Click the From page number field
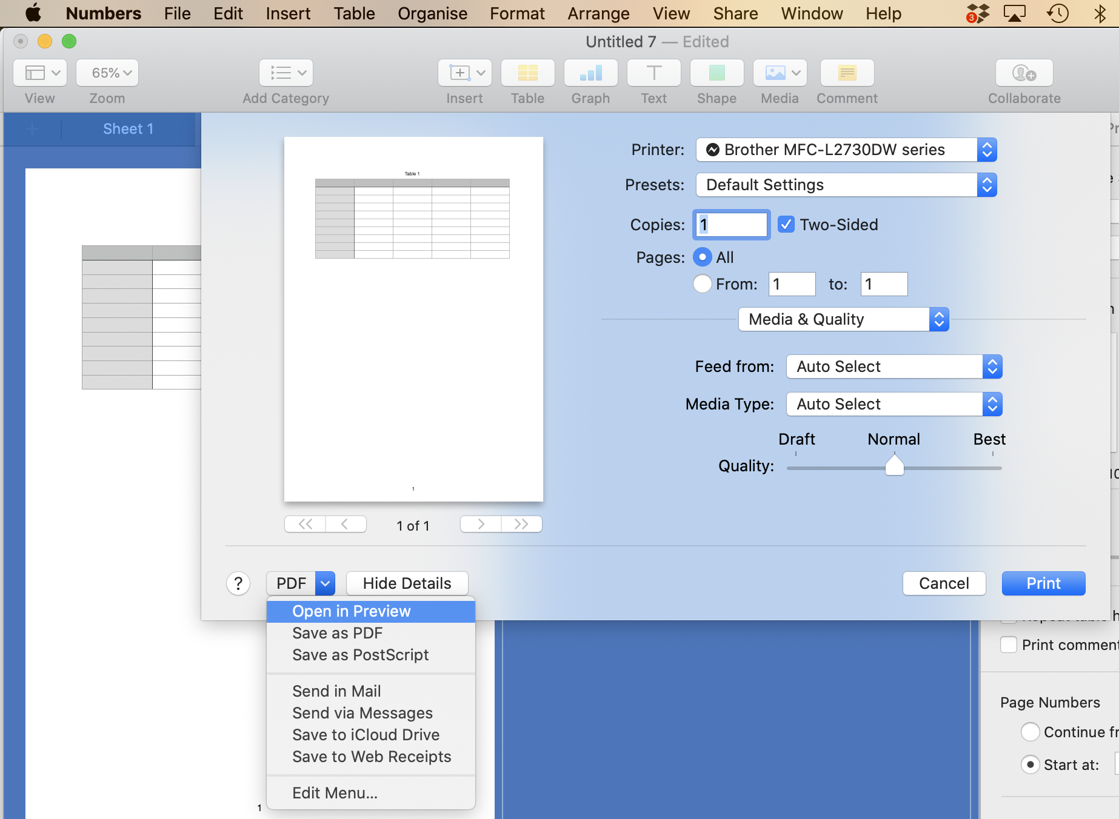 tap(792, 284)
